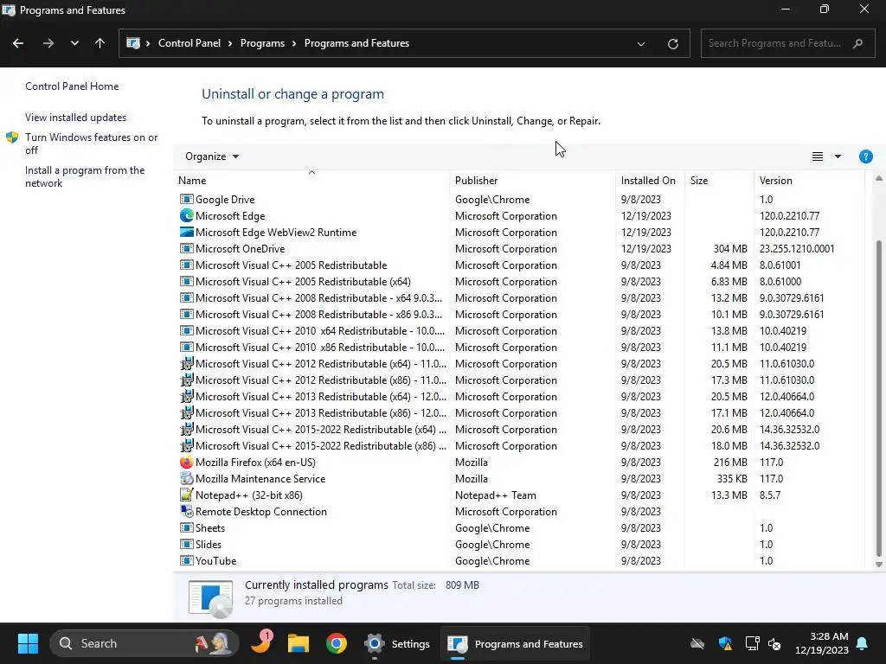This screenshot has height=664, width=886.
Task: Click Control Panel in the breadcrumb
Action: (x=189, y=43)
